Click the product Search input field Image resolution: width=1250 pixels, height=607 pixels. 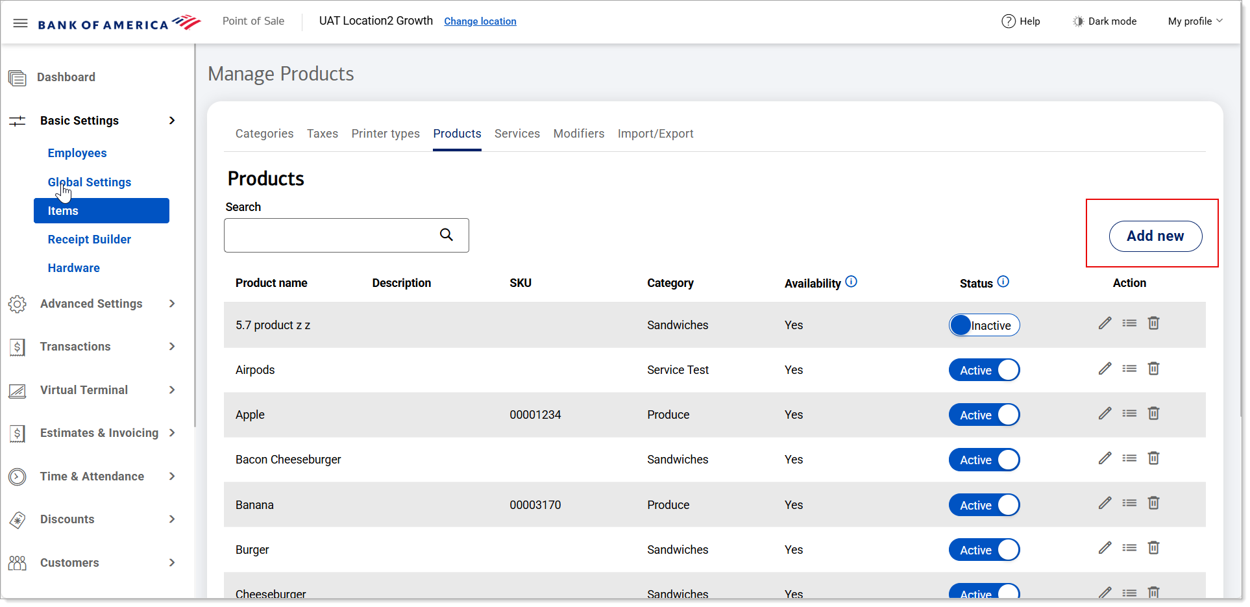347,235
